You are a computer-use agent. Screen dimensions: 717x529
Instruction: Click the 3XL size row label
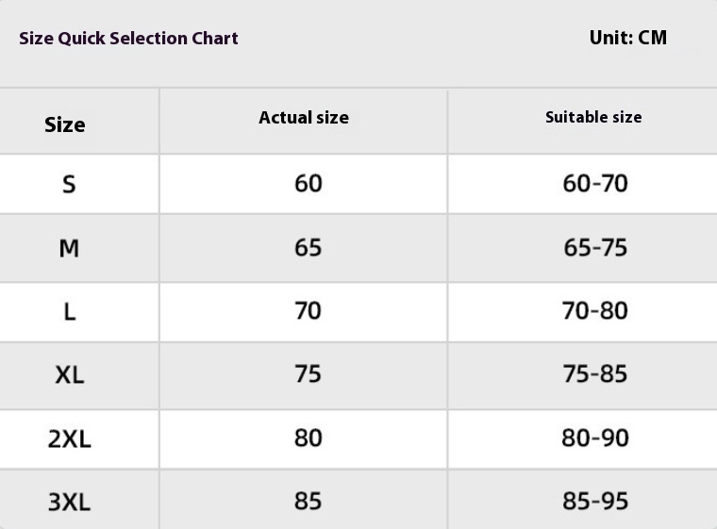69,502
